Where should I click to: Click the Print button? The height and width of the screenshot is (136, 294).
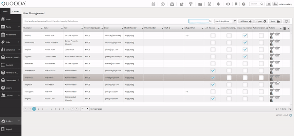click(275, 21)
